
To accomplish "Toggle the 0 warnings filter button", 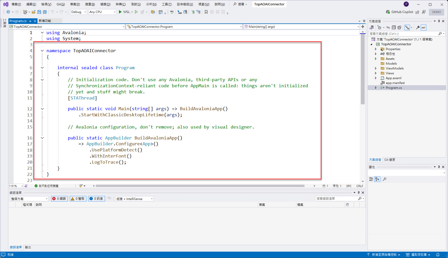I will point(78,199).
